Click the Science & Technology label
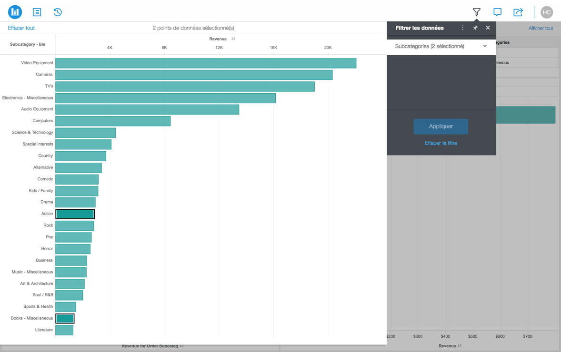 pyautogui.click(x=32, y=132)
